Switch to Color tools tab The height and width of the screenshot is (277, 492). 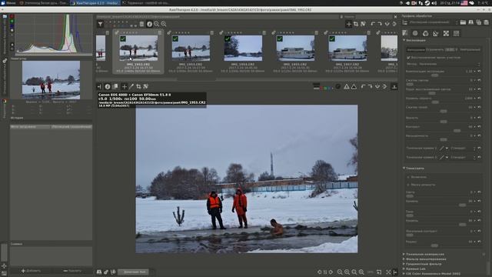coord(425,33)
